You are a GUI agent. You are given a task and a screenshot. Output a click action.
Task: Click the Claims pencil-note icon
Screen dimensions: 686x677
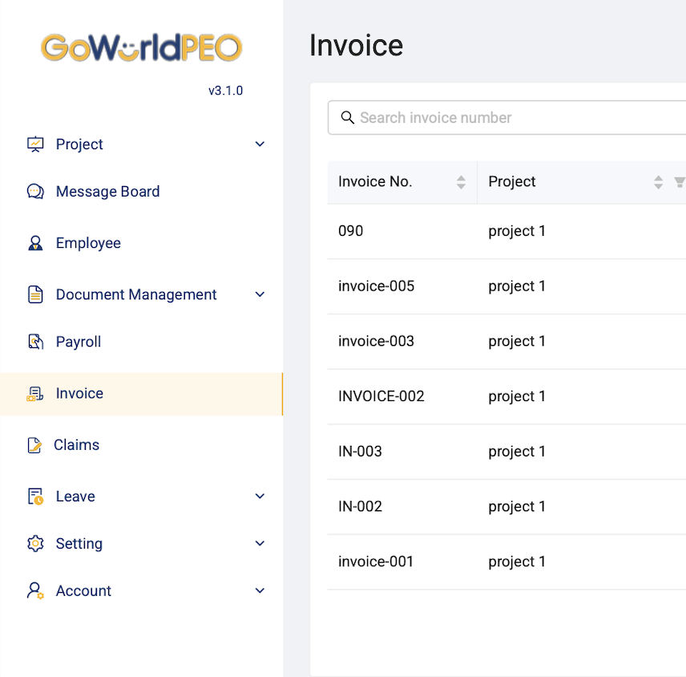(34, 445)
